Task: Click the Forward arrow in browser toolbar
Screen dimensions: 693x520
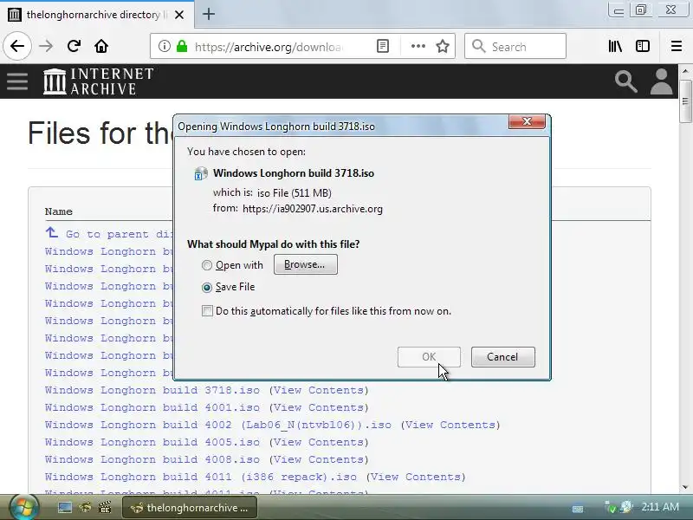Action: 46,46
